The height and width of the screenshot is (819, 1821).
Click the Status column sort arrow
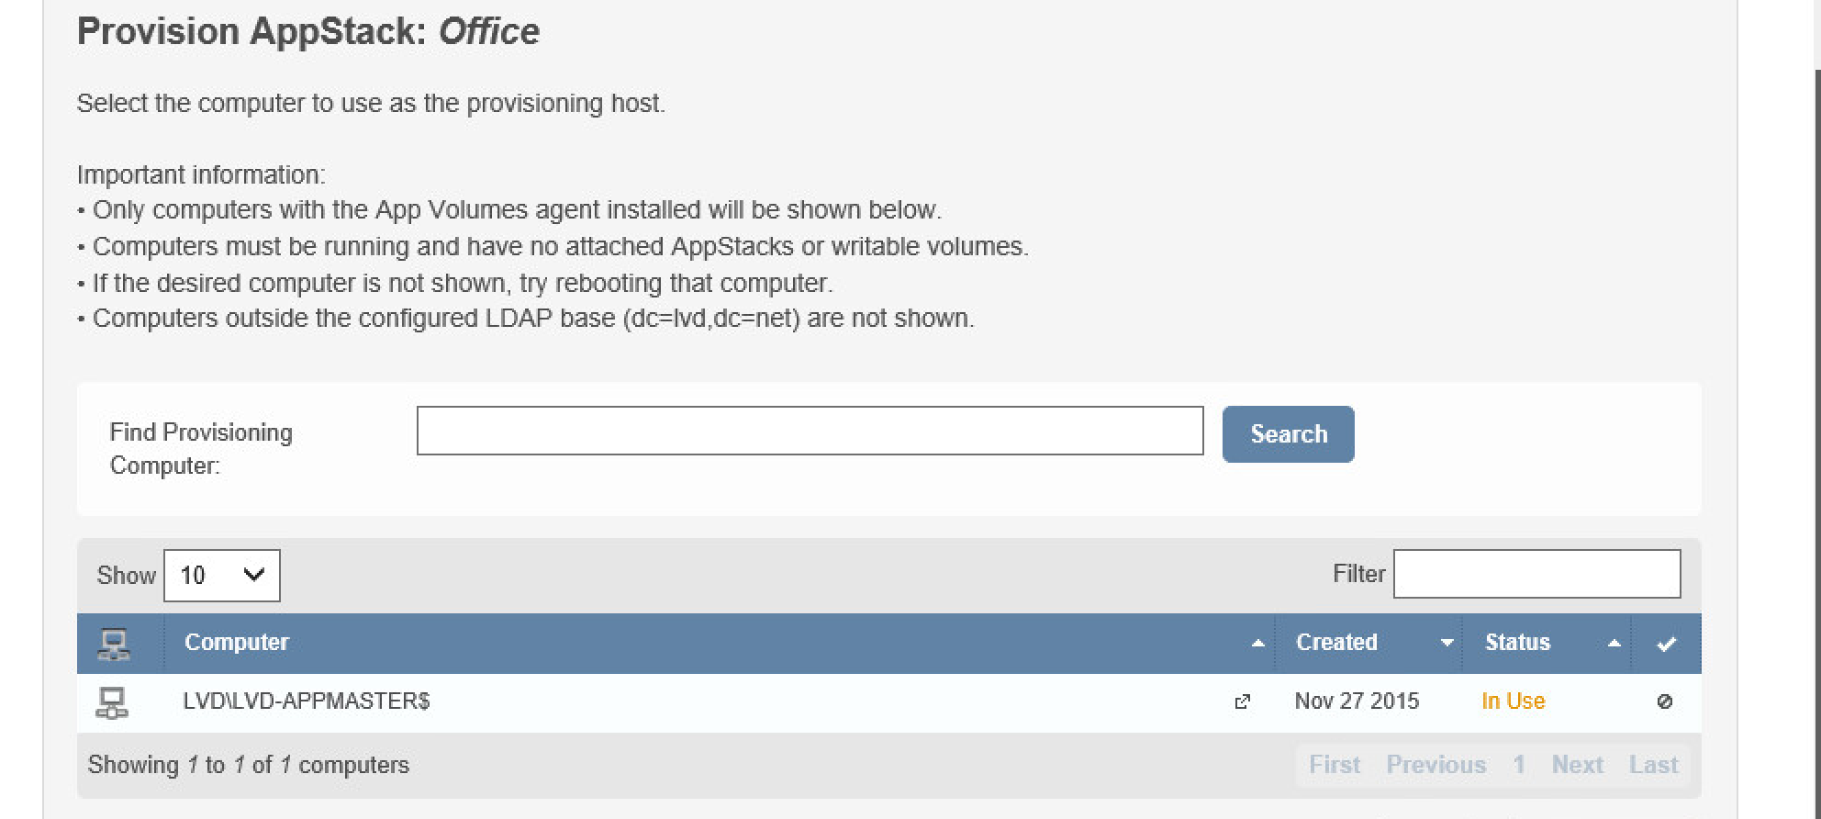[x=1614, y=644]
